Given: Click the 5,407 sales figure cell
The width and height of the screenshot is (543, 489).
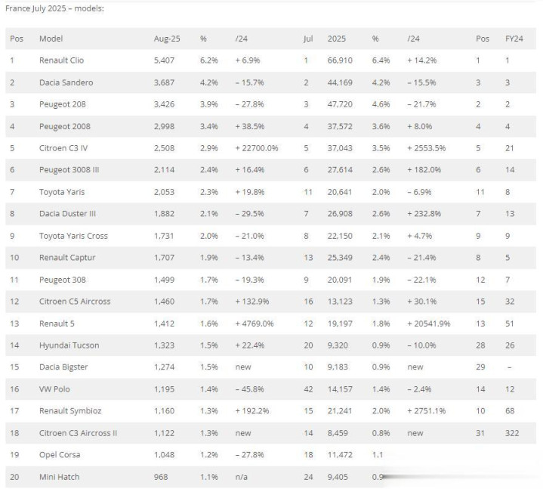Looking at the screenshot, I should (x=165, y=60).
